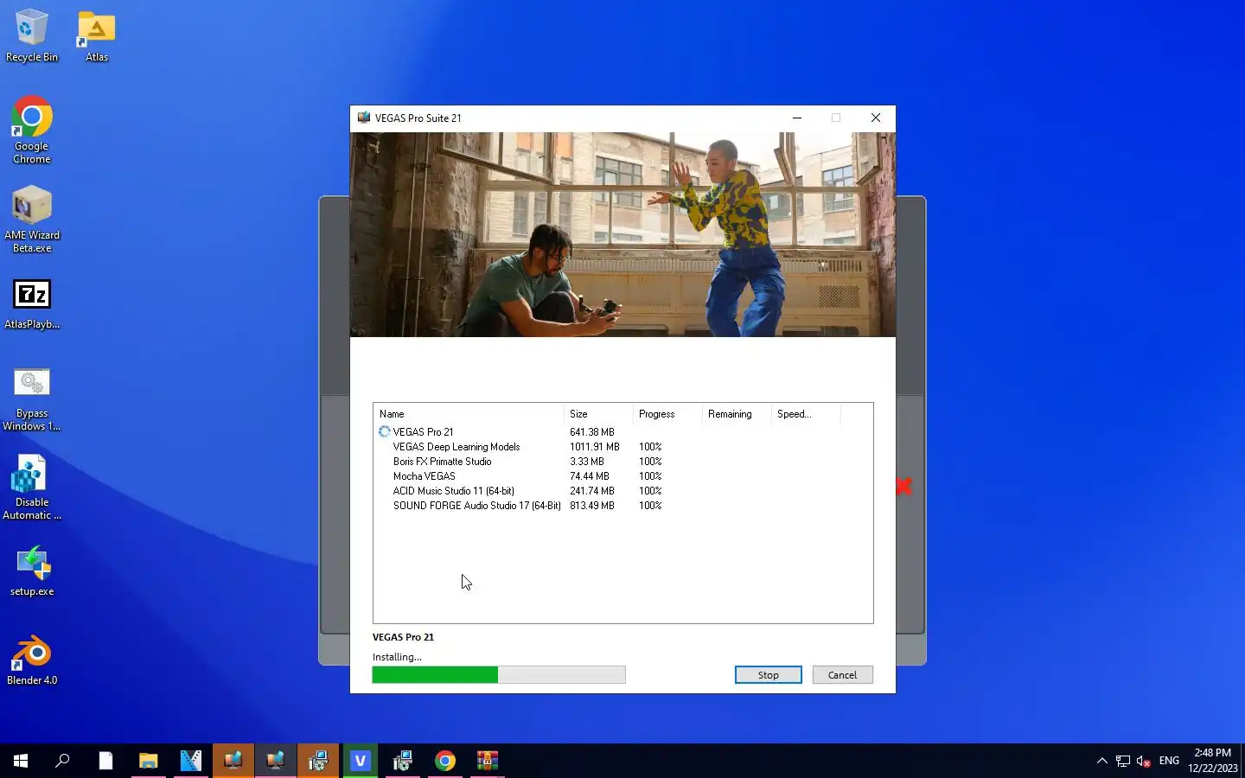Open taskbar search magnifier

62,761
